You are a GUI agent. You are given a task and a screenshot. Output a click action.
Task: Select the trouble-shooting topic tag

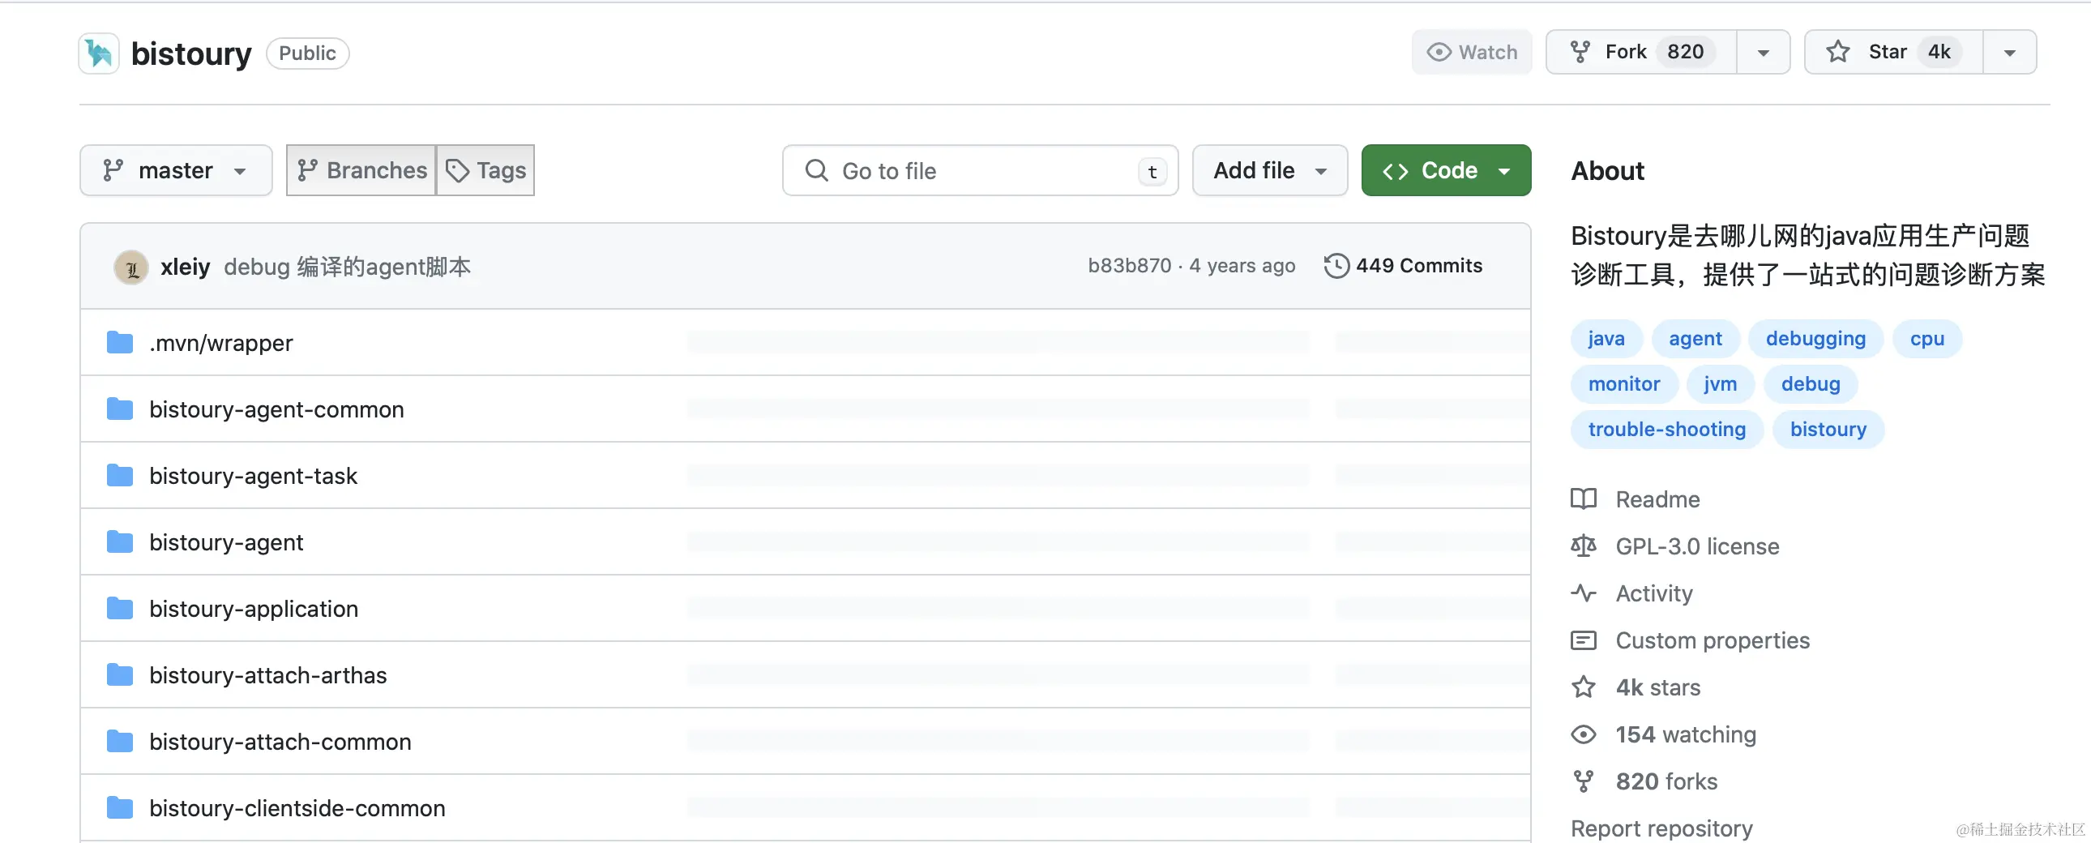[1666, 430]
